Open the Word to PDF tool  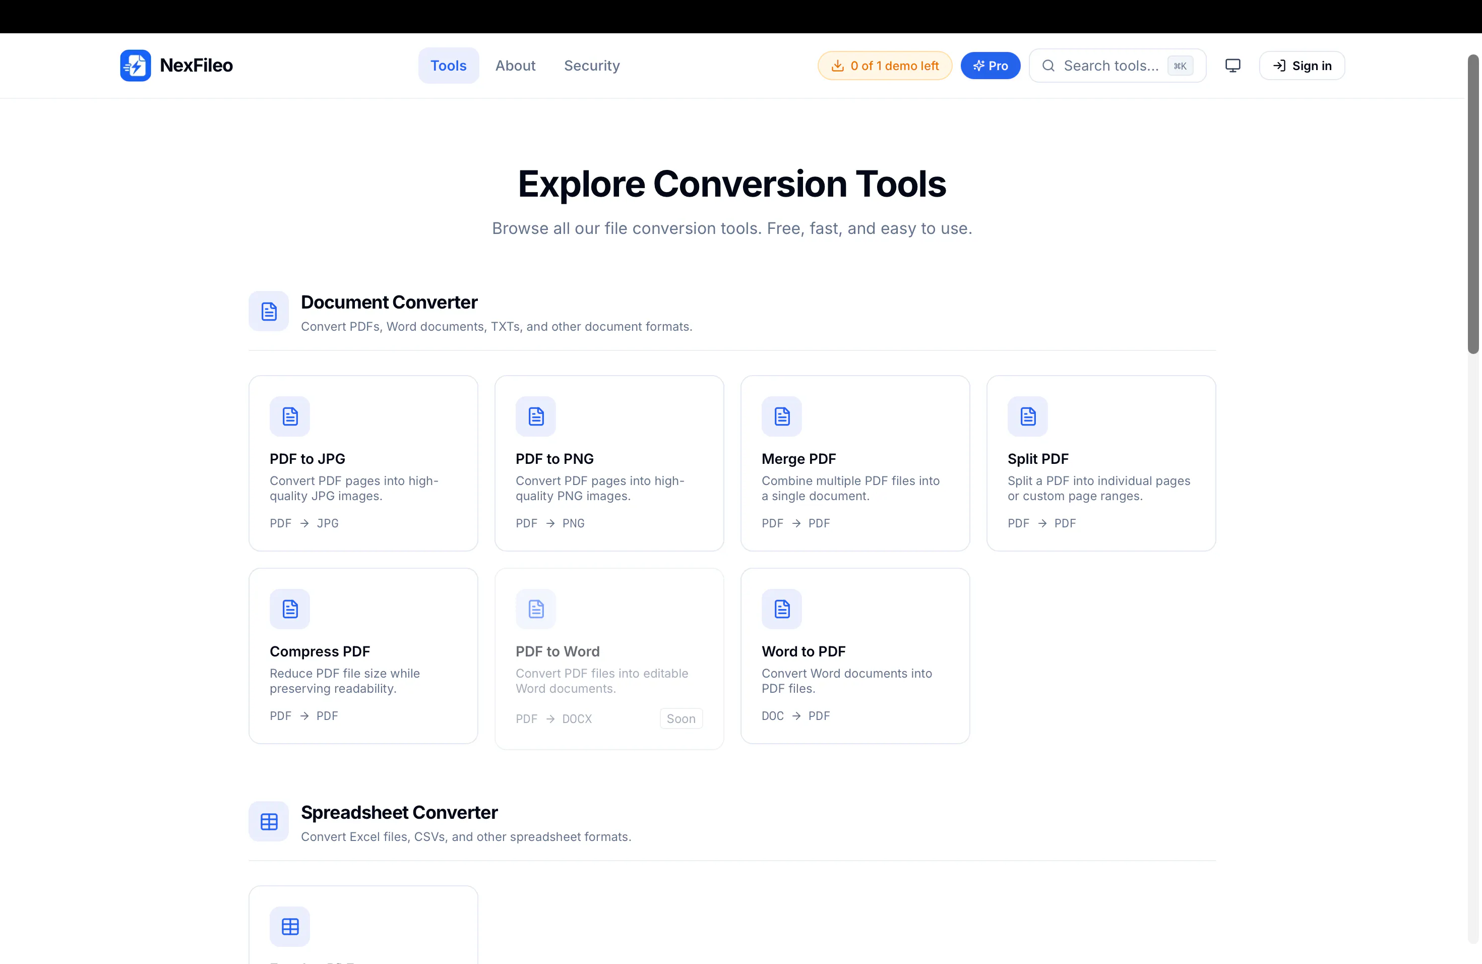pos(855,655)
